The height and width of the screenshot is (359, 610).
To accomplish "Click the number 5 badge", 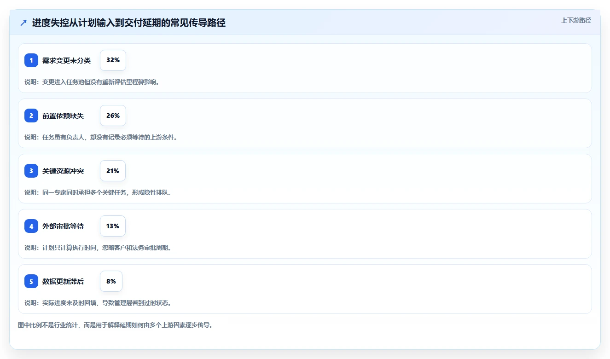I will (x=31, y=281).
